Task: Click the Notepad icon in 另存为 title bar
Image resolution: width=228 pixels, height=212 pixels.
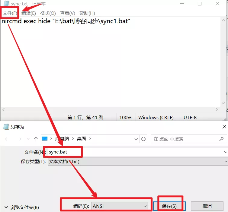Action: (6, 127)
